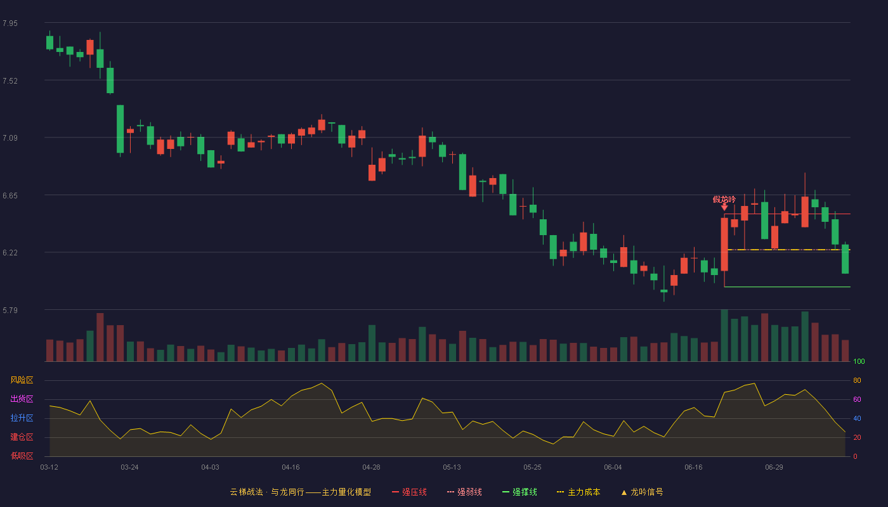Click the green 强撑线 support line on chart
888x507 pixels.
[787, 287]
